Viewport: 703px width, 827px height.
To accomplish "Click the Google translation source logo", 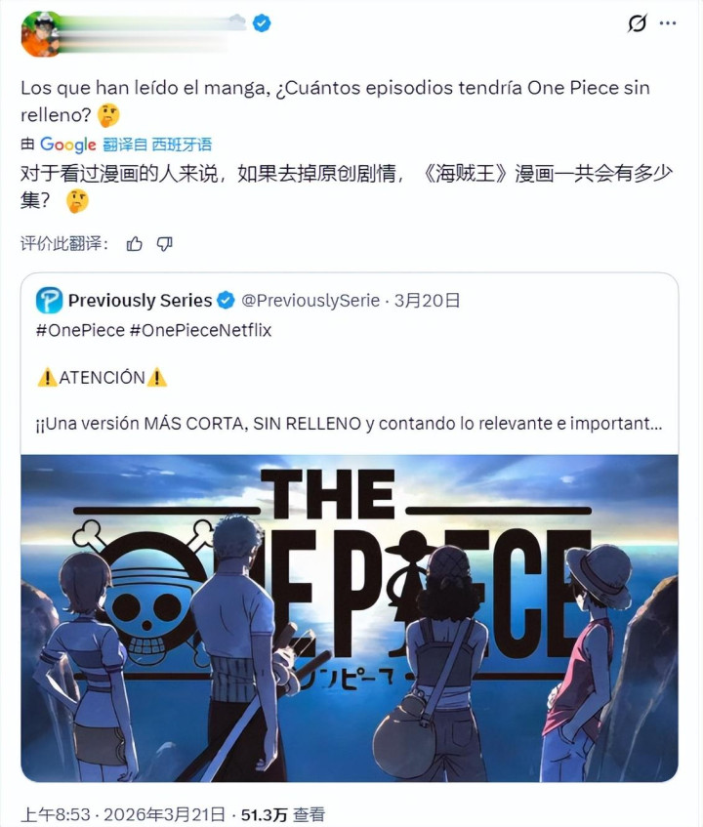I will (x=68, y=144).
